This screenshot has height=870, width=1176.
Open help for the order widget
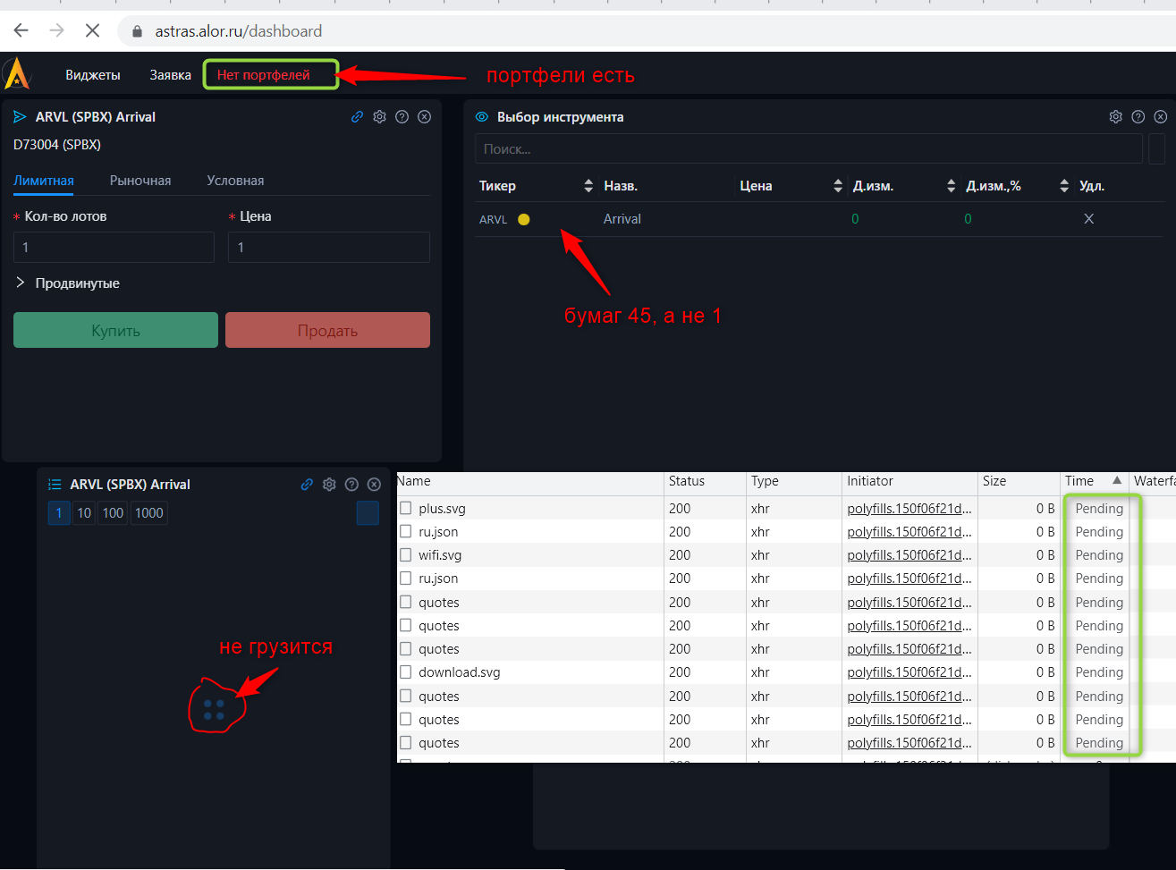(x=402, y=117)
